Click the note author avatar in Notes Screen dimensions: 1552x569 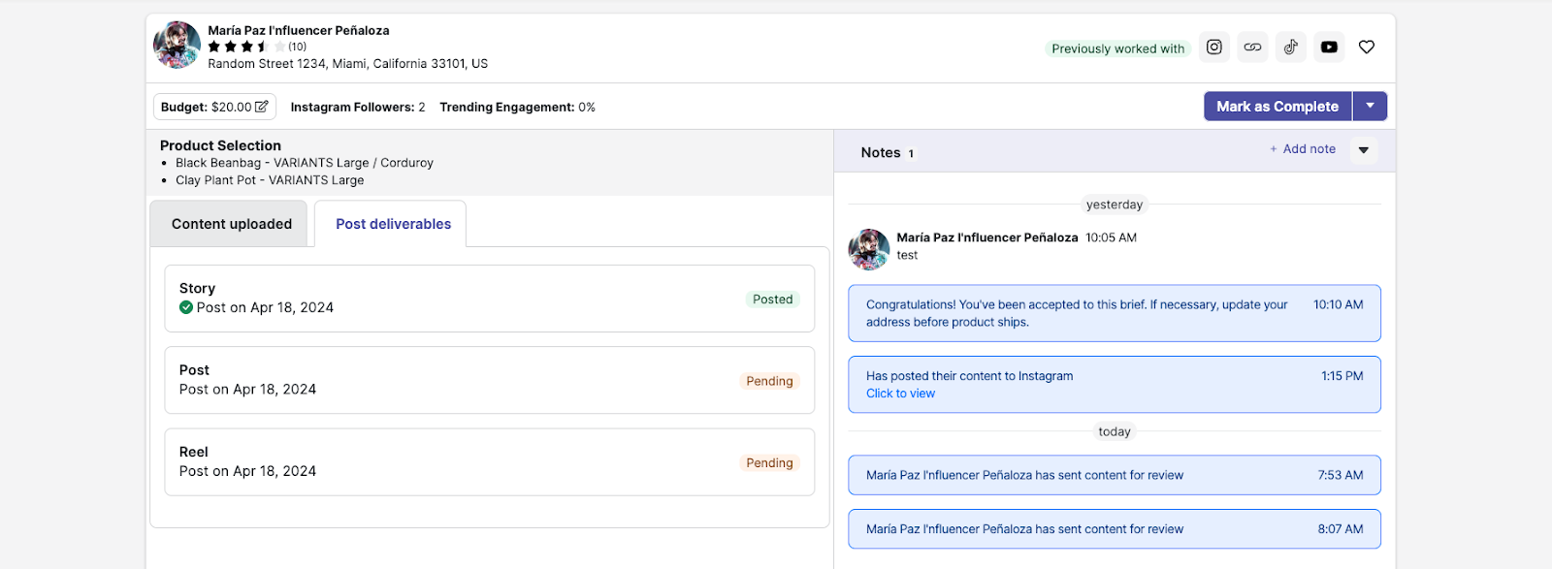point(869,249)
